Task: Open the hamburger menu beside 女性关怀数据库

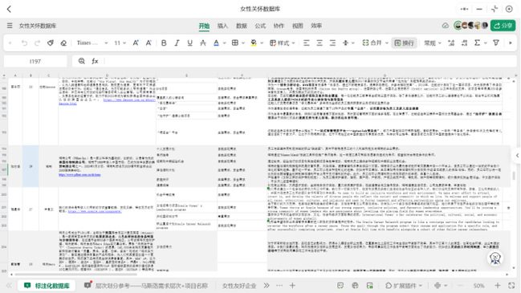Action: [10, 26]
